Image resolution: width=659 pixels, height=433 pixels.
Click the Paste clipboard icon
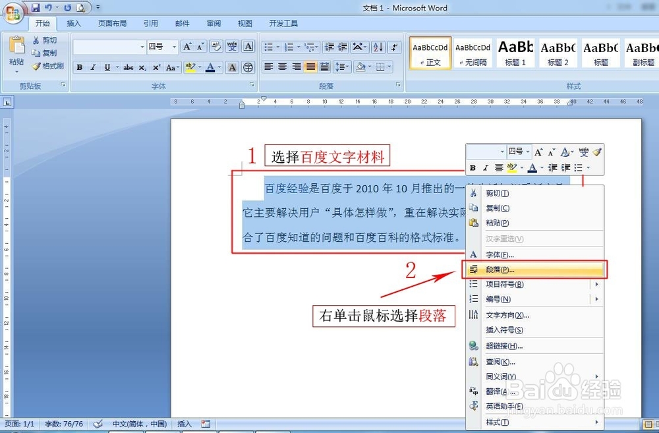[x=17, y=45]
